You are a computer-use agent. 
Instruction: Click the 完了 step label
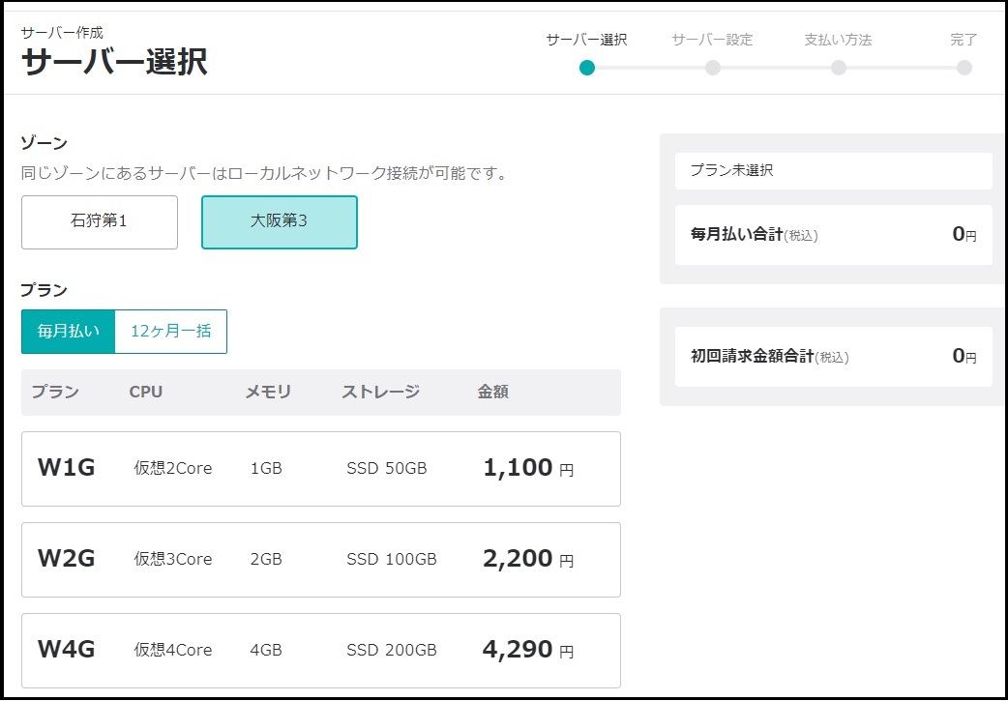pos(964,40)
